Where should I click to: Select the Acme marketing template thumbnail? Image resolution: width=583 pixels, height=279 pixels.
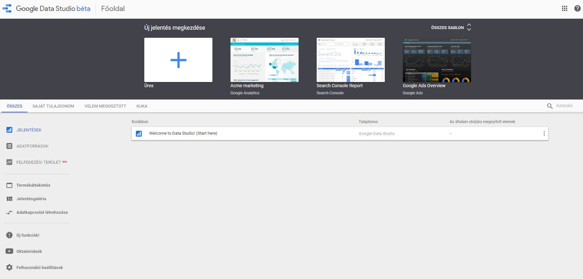pyautogui.click(x=264, y=60)
